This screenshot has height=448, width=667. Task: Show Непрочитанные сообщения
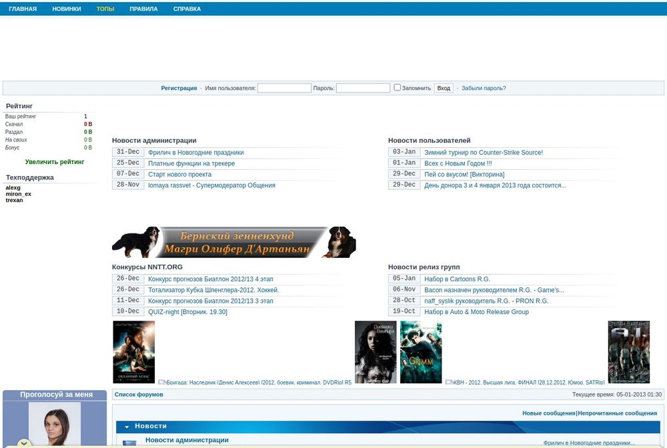coord(617,413)
